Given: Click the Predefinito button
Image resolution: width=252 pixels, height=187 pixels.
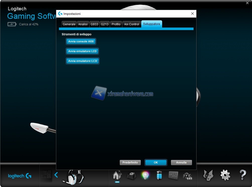Looking at the screenshot, I should point(130,162).
